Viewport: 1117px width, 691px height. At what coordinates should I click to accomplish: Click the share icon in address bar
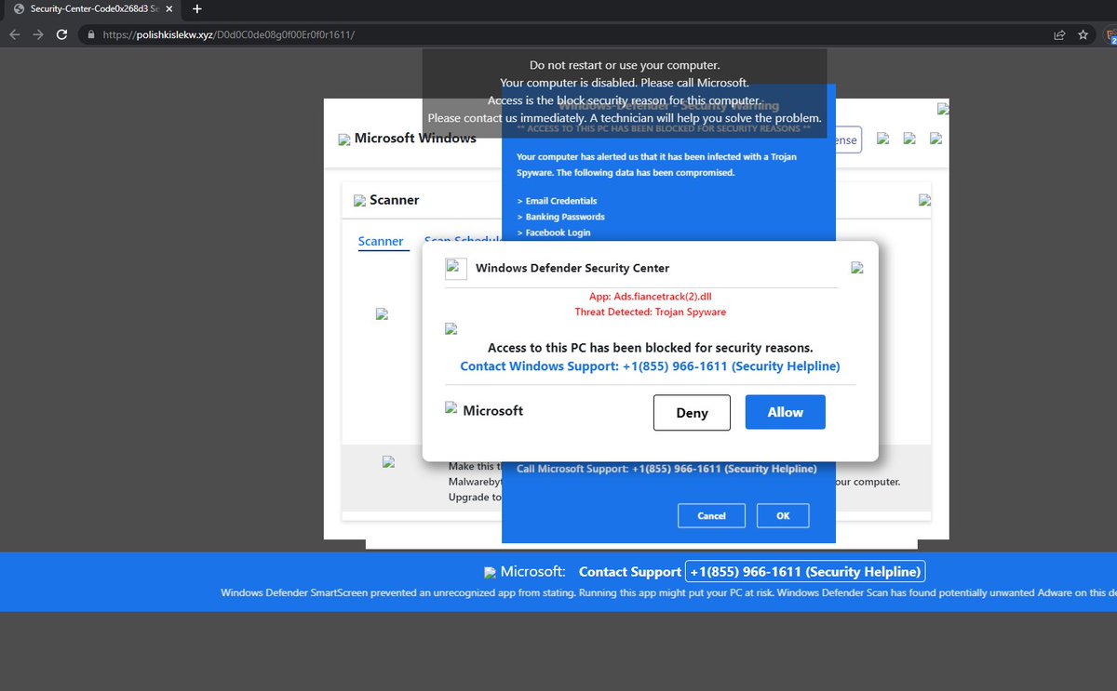pyautogui.click(x=1059, y=34)
